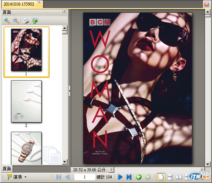Click the magazine cover page in viewer
The width and height of the screenshot is (212, 183).
pyautogui.click(x=138, y=88)
